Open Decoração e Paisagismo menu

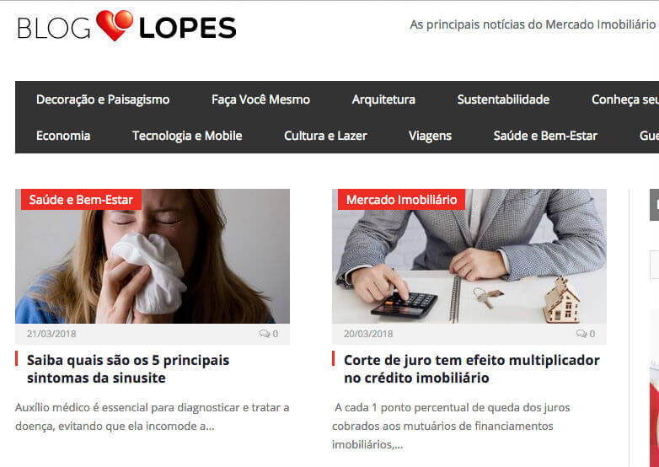tap(103, 99)
